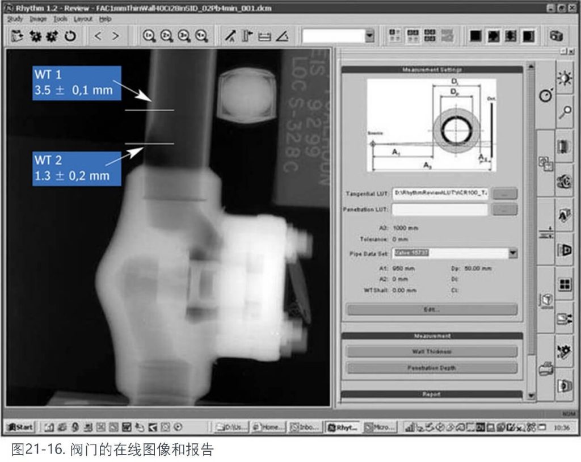Select the angle measurement tool
Viewport: 581px width, 462px height.
pyautogui.click(x=282, y=36)
